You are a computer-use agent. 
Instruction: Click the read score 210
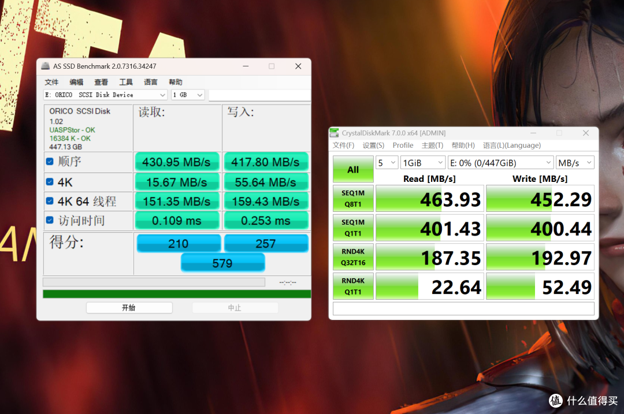click(x=179, y=244)
